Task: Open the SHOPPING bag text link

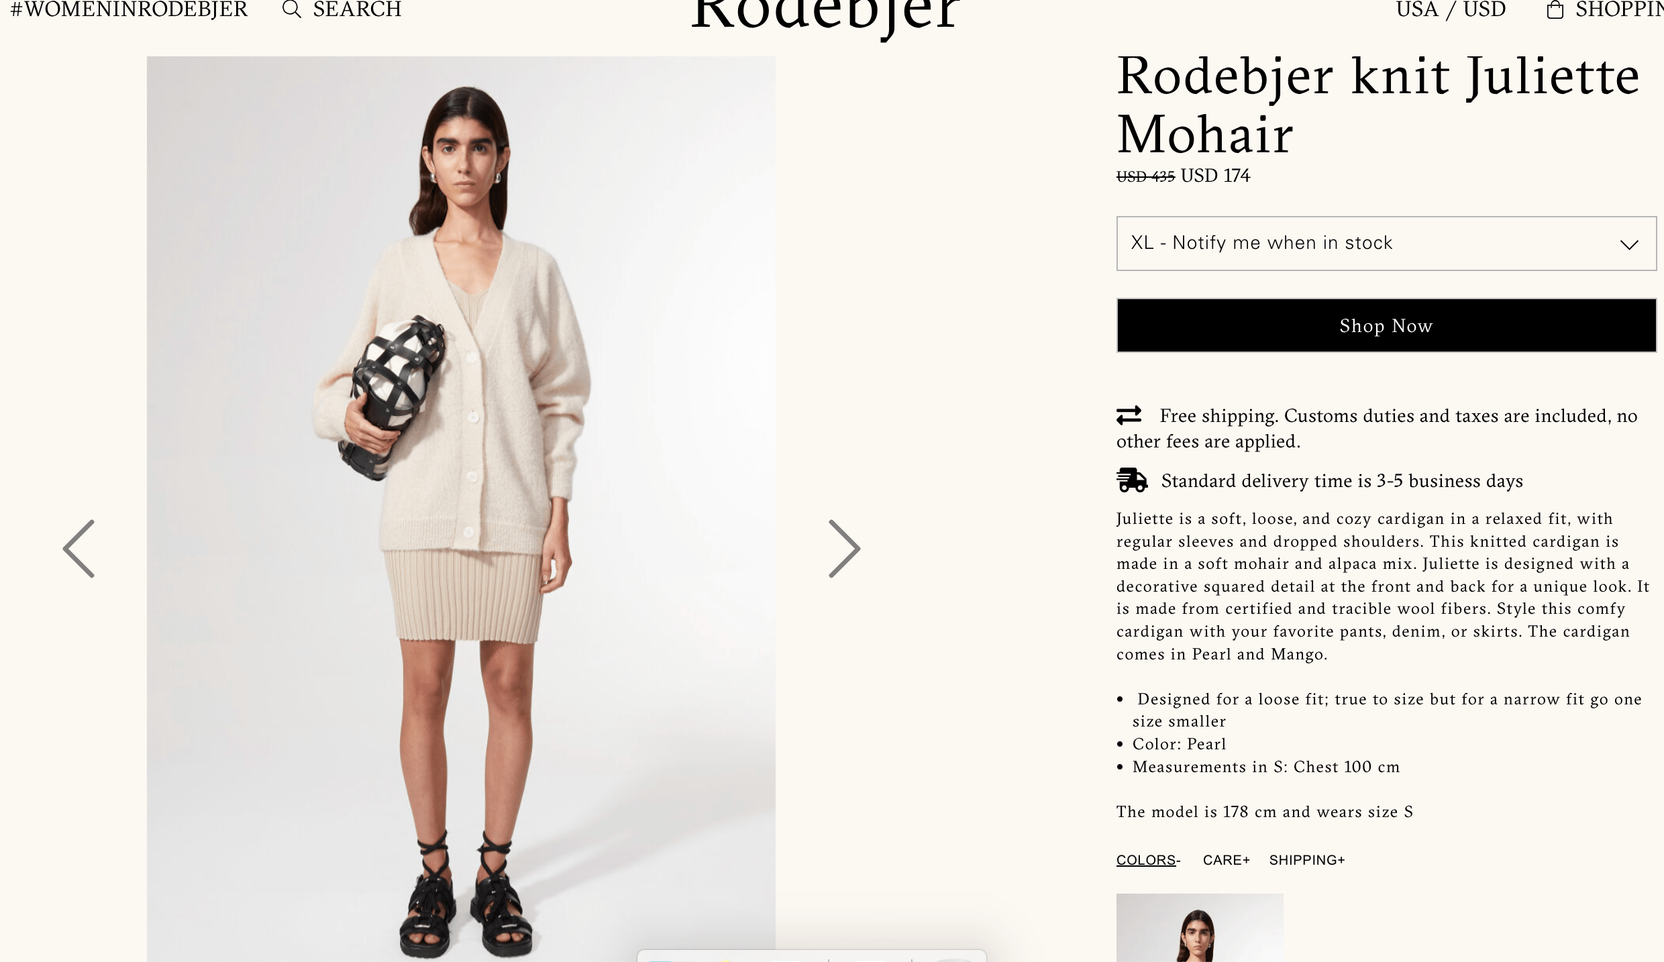Action: [x=1619, y=9]
